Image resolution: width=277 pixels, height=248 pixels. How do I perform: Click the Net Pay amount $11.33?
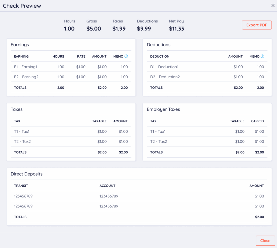[176, 29]
